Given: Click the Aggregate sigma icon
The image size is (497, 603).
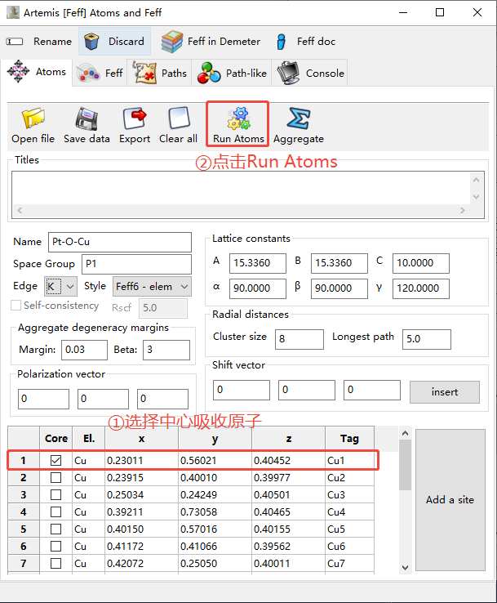Looking at the screenshot, I should (298, 119).
